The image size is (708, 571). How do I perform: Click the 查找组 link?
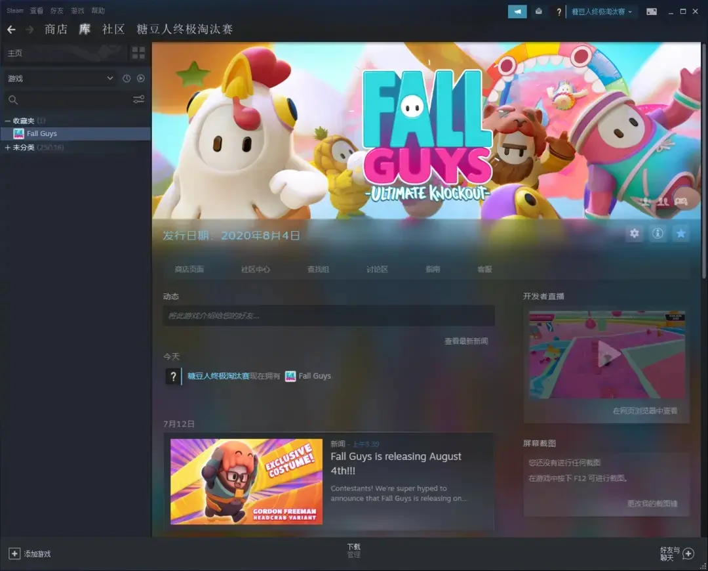[319, 270]
